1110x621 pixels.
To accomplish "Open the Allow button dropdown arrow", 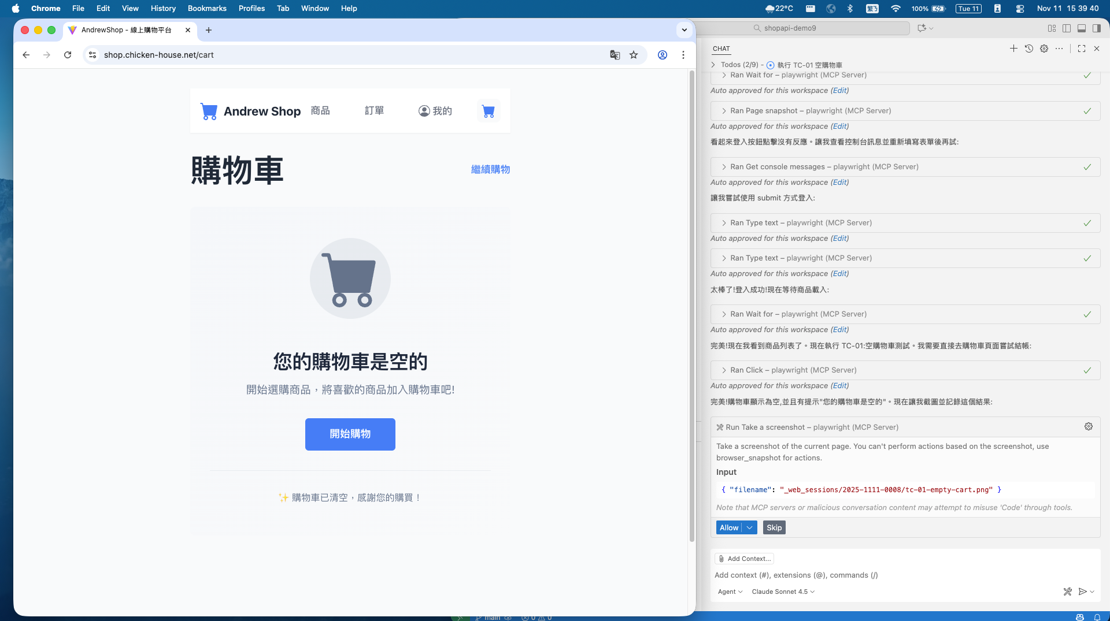I will click(750, 527).
